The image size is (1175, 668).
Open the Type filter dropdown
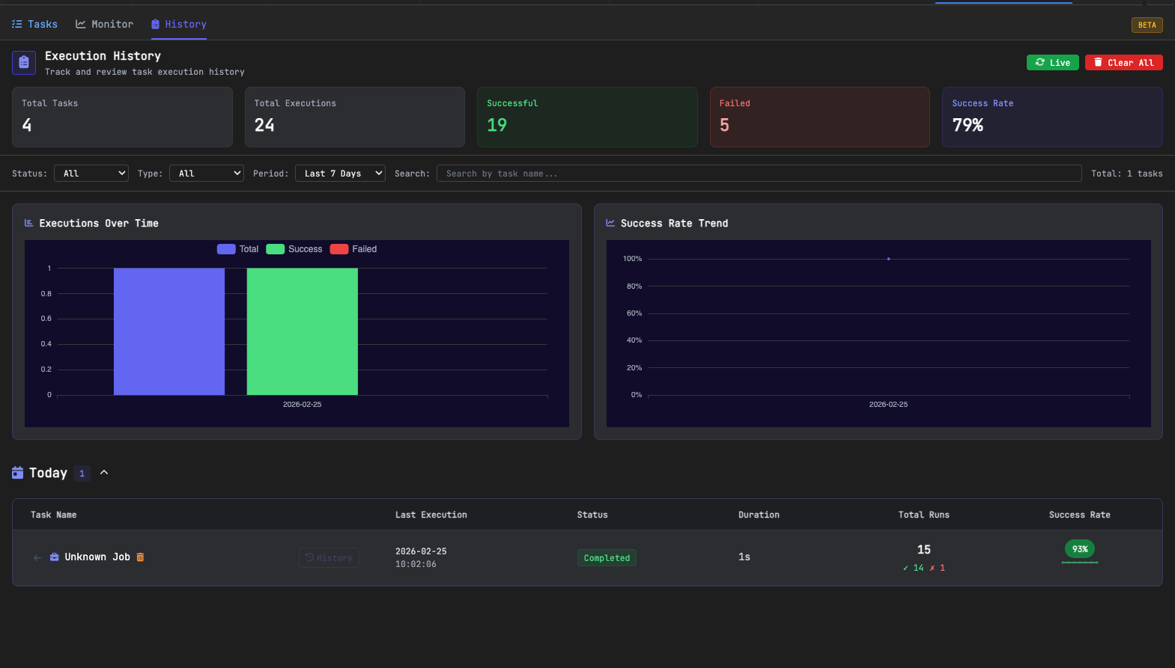[207, 174]
